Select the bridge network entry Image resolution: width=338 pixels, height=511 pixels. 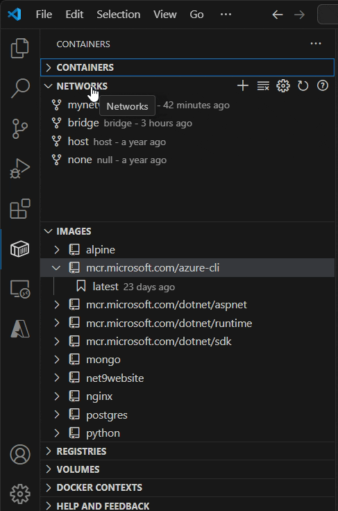coord(187,123)
